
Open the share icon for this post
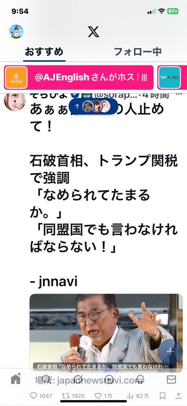[x=179, y=396]
